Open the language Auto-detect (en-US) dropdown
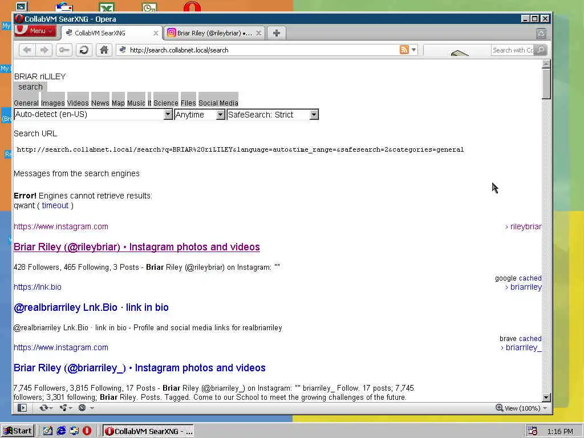 coord(93,114)
